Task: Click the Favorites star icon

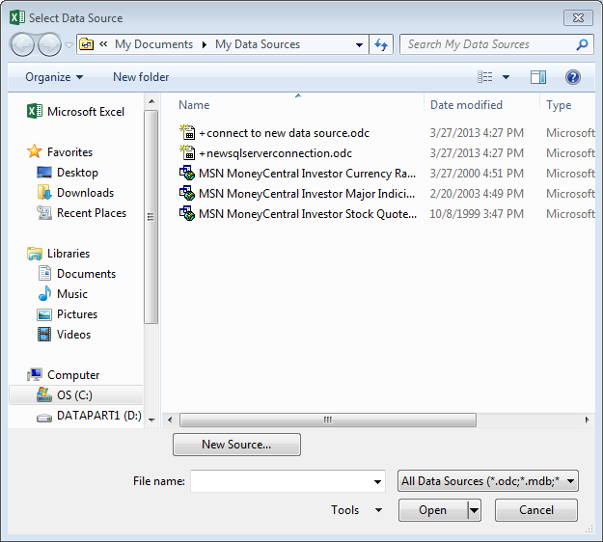Action: [35, 151]
